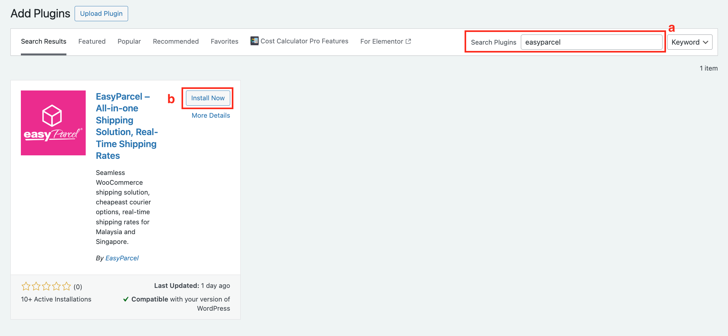728x336 pixels.
Task: Focus the Search Plugins input field
Action: (x=591, y=42)
